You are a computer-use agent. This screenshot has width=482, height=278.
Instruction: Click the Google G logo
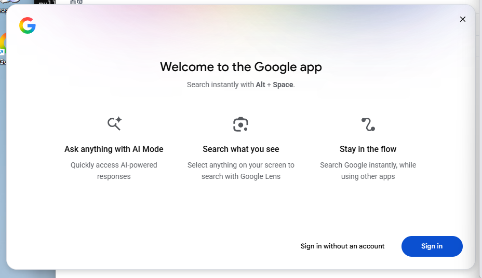pyautogui.click(x=28, y=25)
